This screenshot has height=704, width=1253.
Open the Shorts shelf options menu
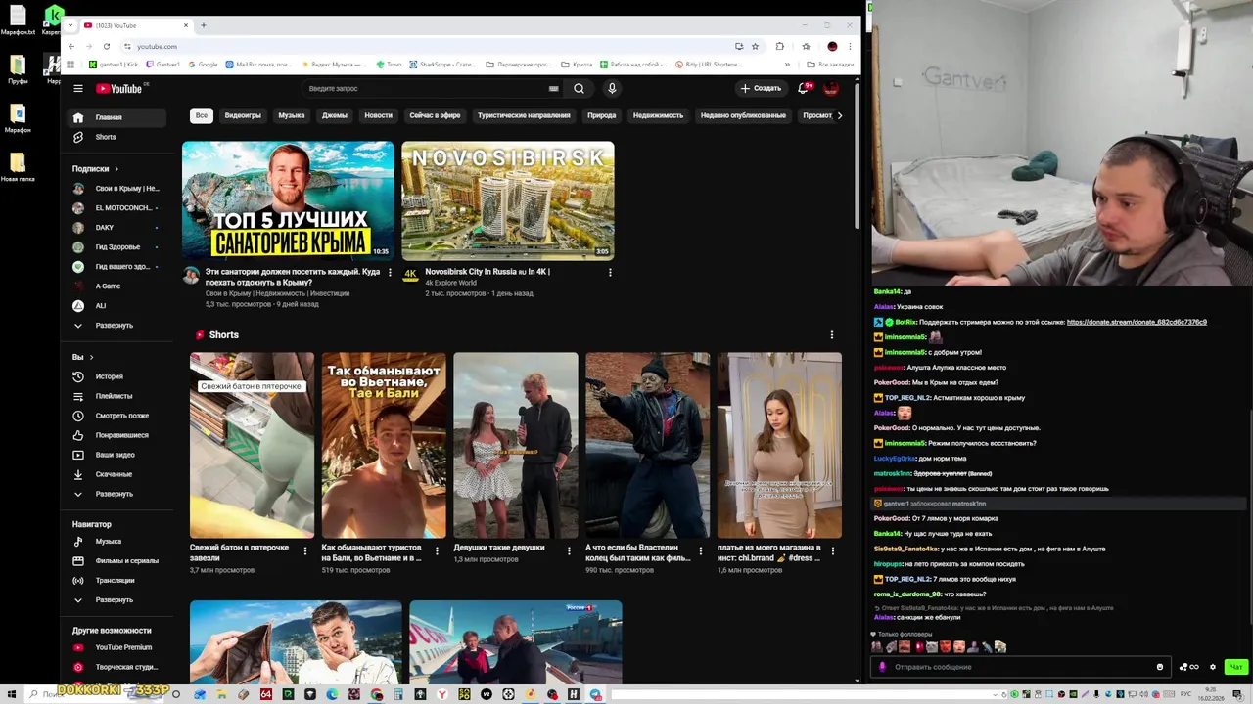[x=832, y=335]
